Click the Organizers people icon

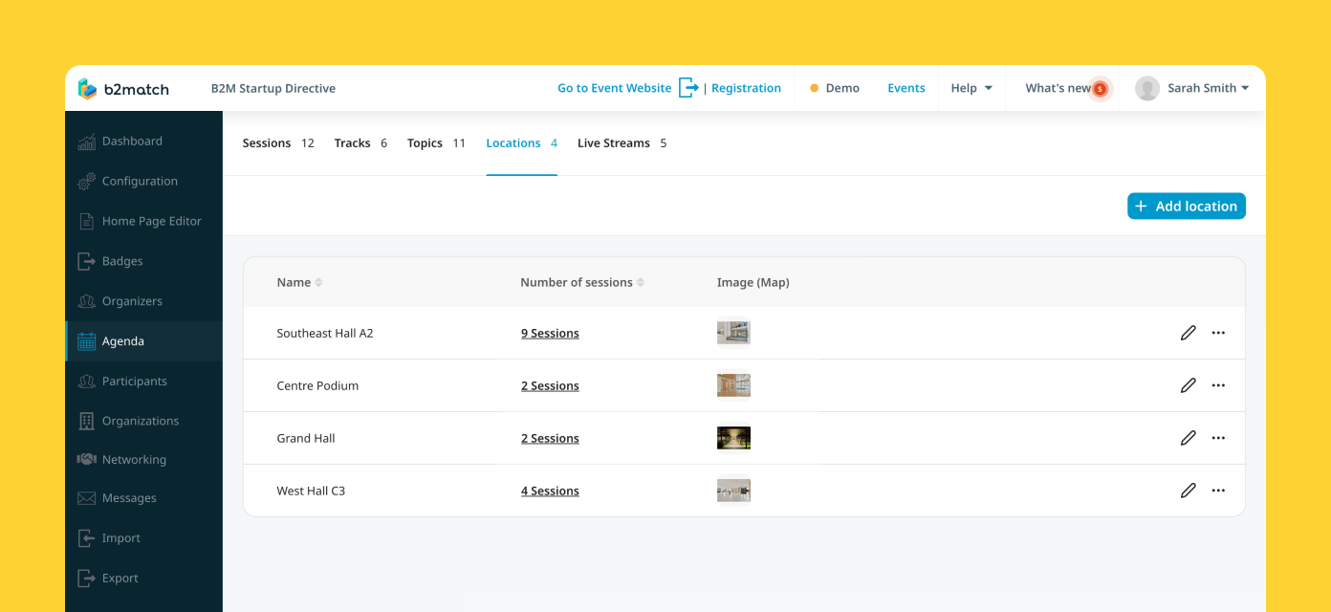(86, 301)
